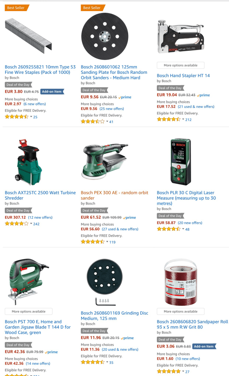View 21 used & new offers
The width and height of the screenshot is (229, 376).
(x=196, y=107)
